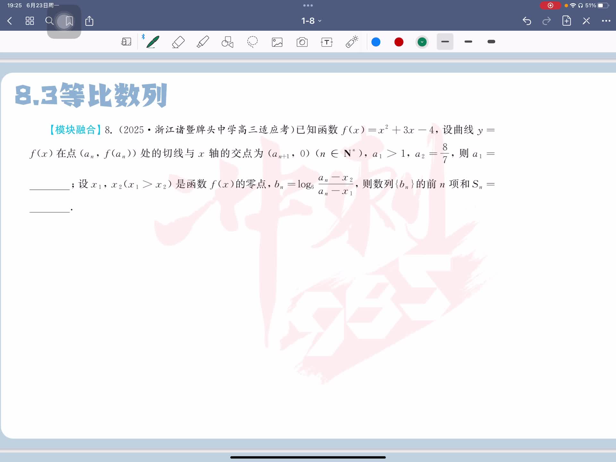Select the thinnest stroke width

click(445, 42)
